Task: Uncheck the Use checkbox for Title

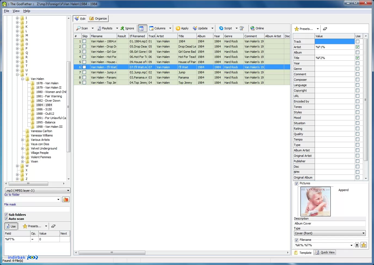Action: coord(357,58)
